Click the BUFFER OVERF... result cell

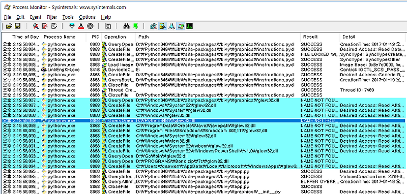pyautogui.click(x=320, y=181)
